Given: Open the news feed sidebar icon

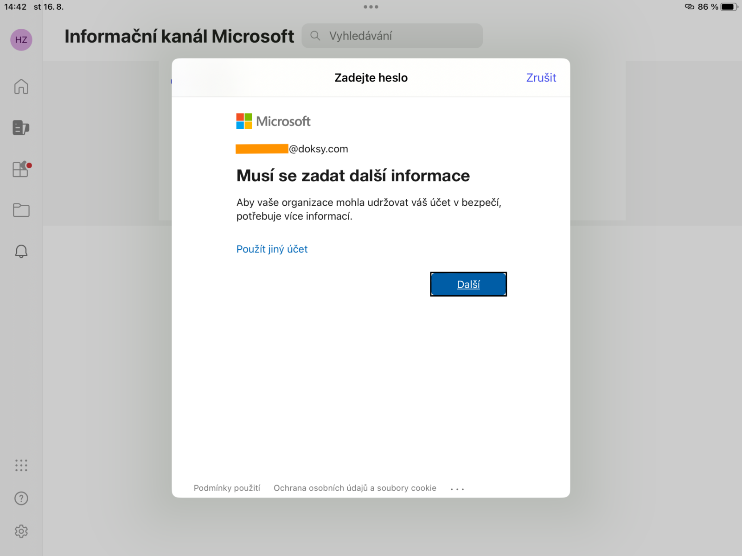Looking at the screenshot, I should (21, 127).
